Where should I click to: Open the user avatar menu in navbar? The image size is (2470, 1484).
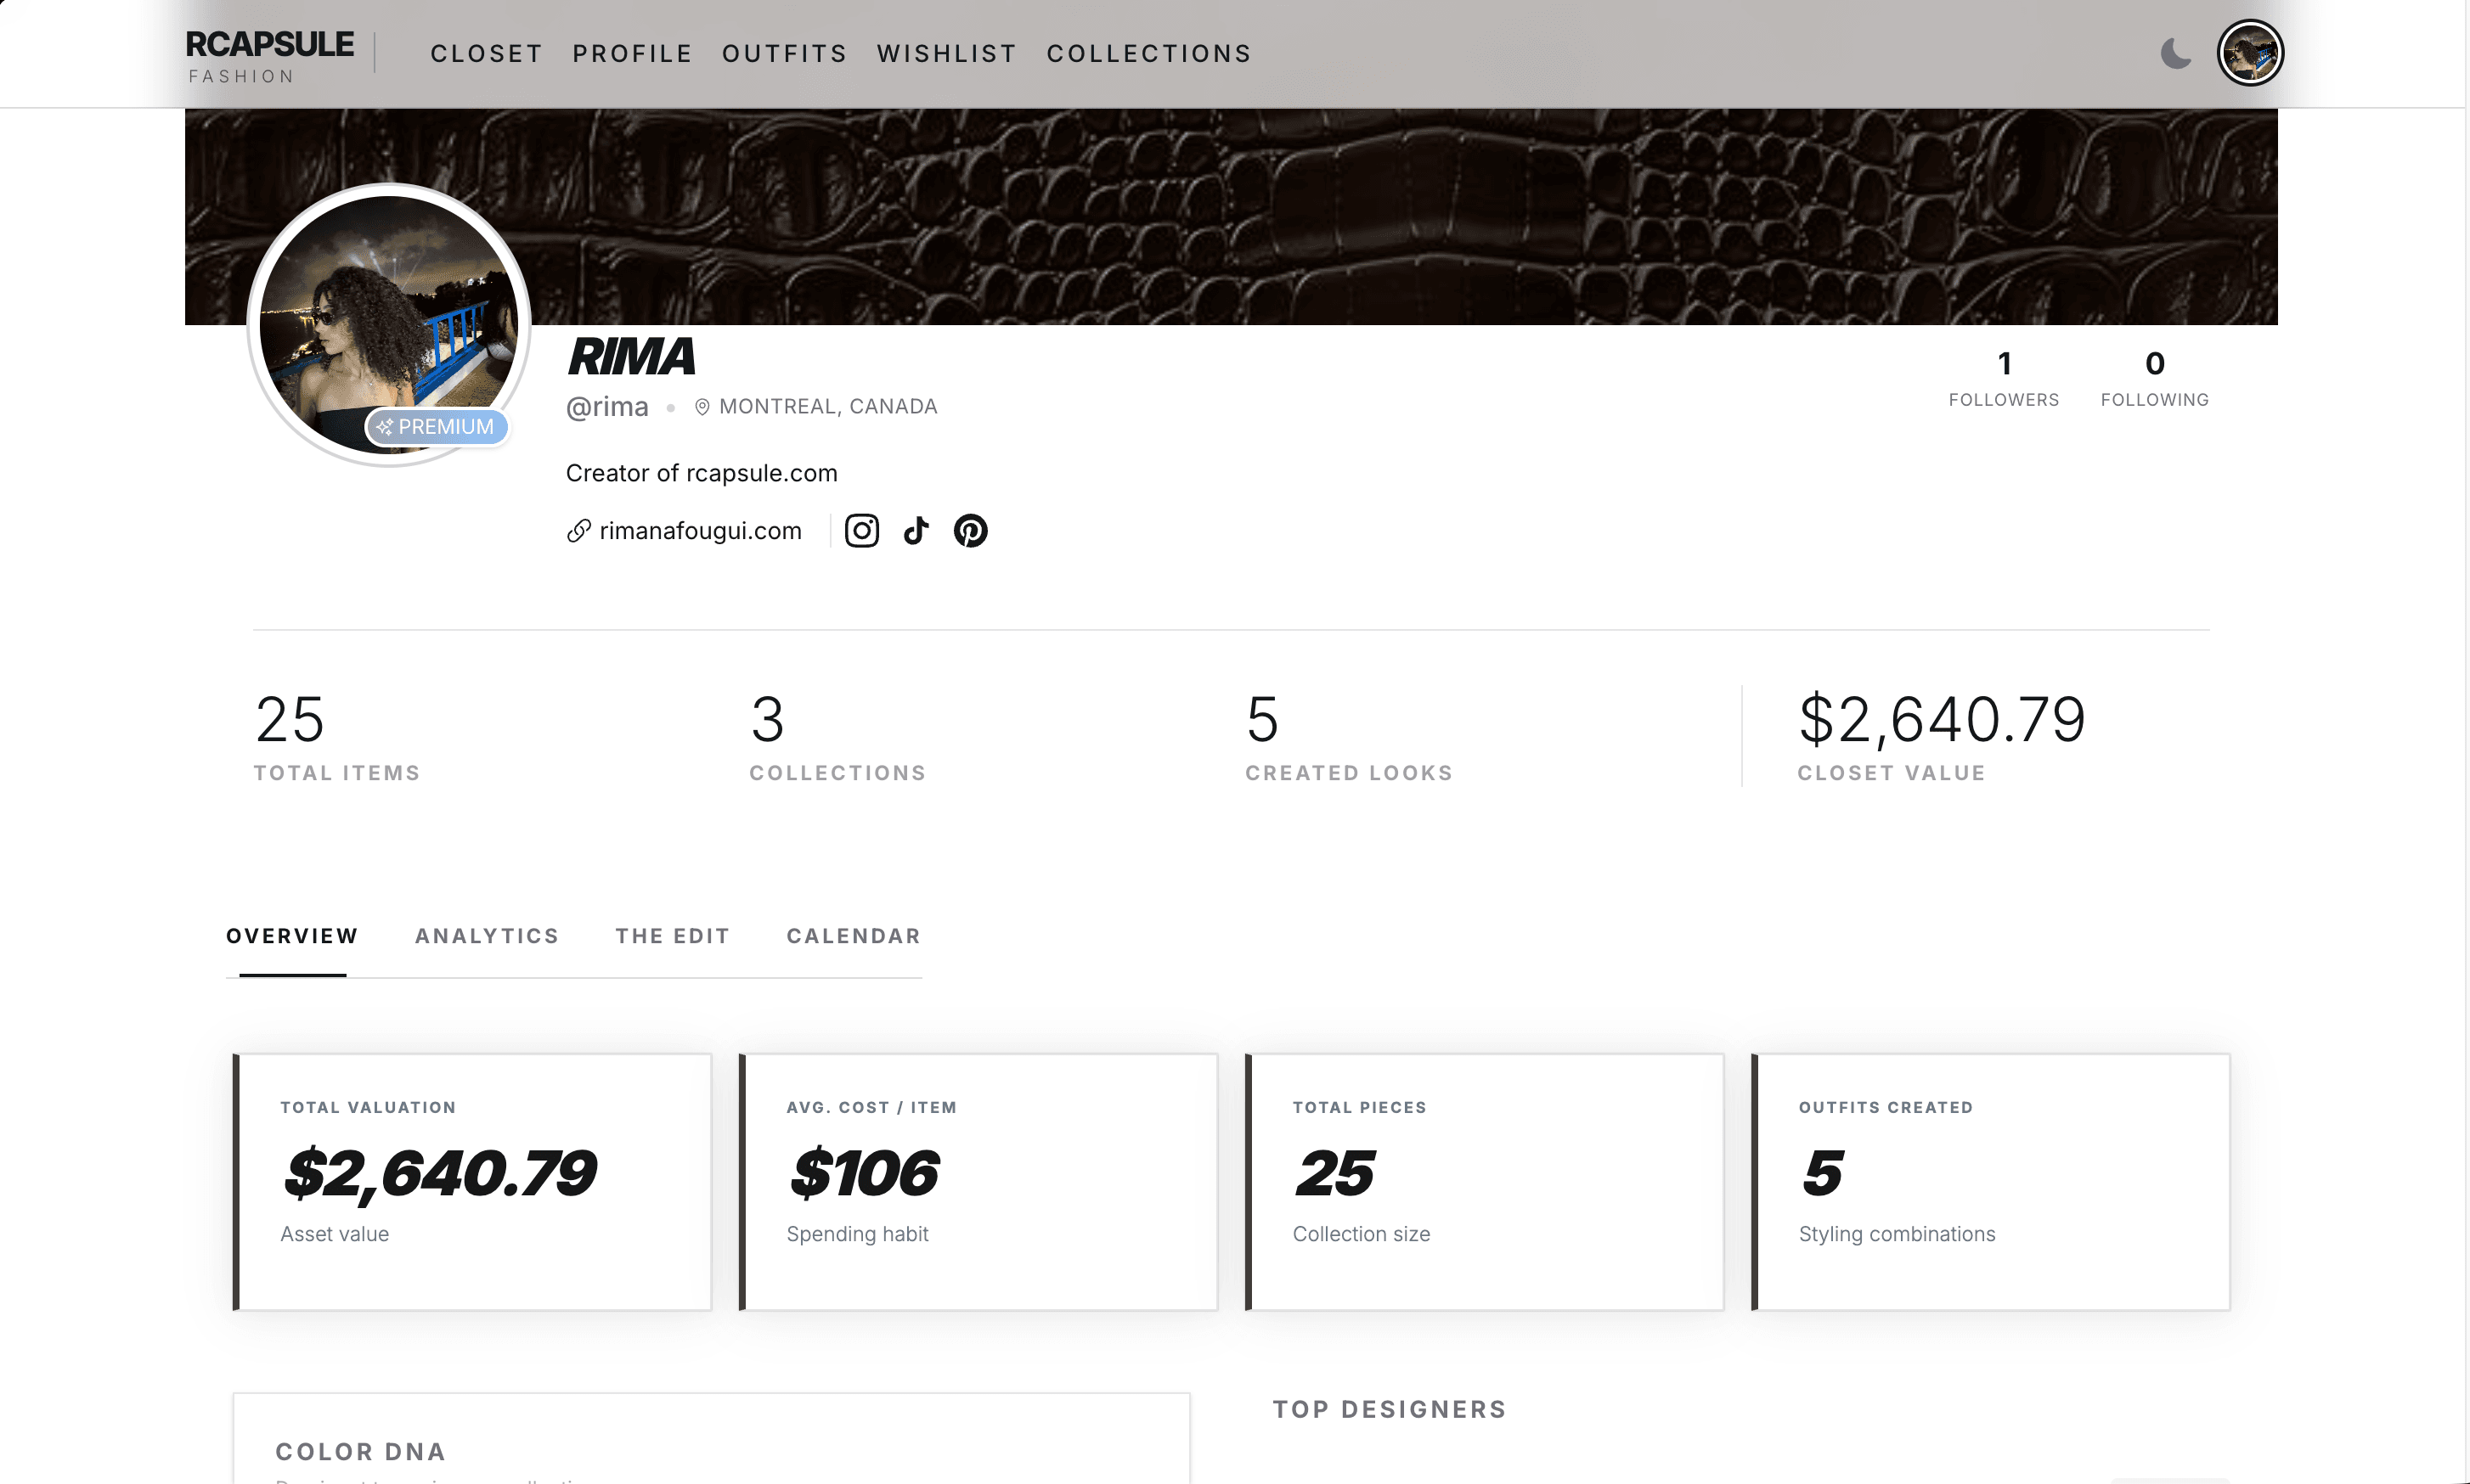click(2250, 53)
